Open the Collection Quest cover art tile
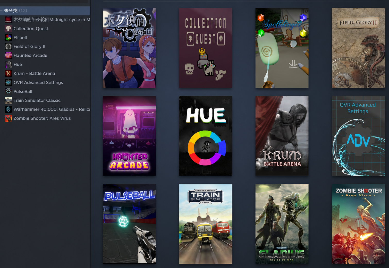 pyautogui.click(x=205, y=48)
